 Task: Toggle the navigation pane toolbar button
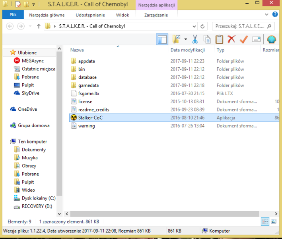coord(162,39)
